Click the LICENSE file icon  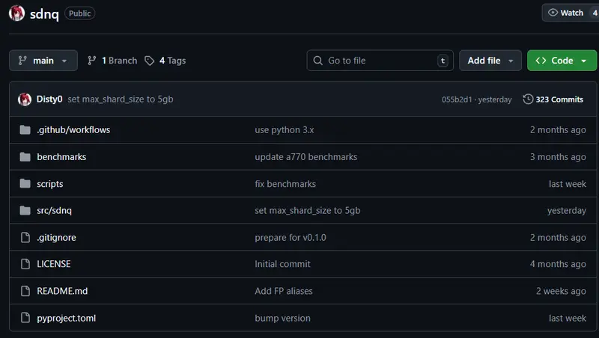point(25,264)
